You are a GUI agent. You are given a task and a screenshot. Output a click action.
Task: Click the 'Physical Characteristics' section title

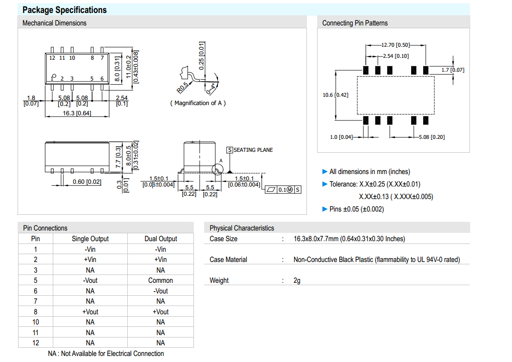(242, 228)
